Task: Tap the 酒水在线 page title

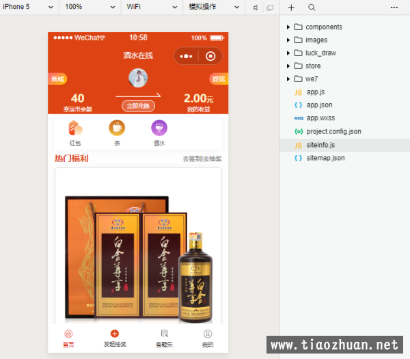Action: (138, 55)
